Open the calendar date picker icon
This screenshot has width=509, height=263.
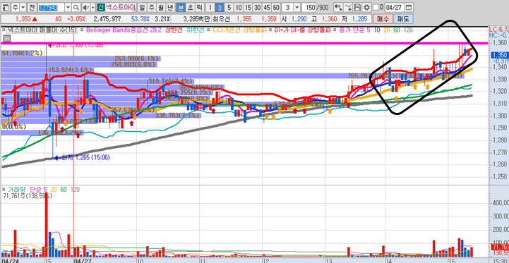409,7
